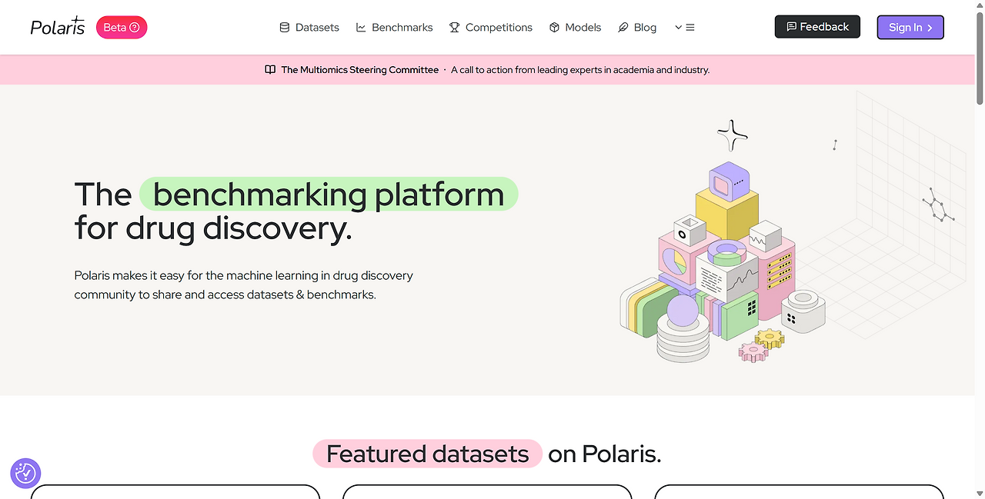Click the Beta badge question mark
The image size is (985, 499).
135,28
